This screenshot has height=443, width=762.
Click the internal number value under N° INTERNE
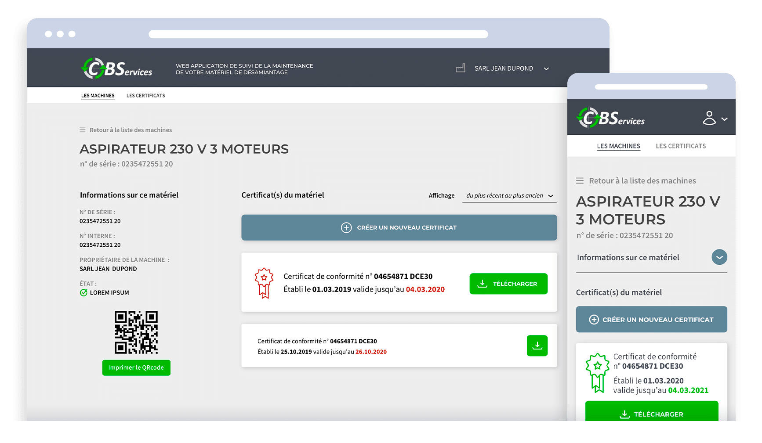click(x=100, y=245)
